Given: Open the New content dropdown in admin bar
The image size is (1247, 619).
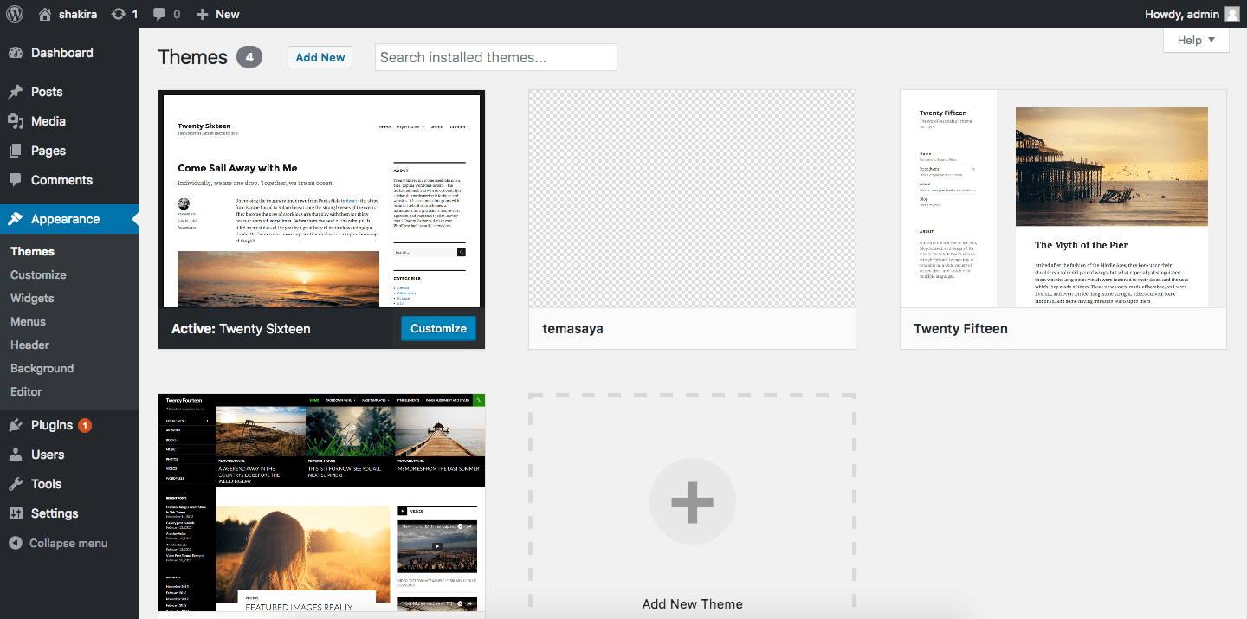Looking at the screenshot, I should point(217,14).
